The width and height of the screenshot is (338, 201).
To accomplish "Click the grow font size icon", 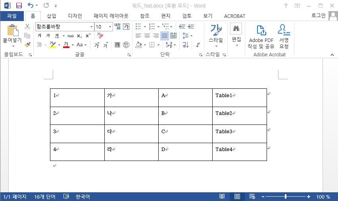I will [97, 44].
